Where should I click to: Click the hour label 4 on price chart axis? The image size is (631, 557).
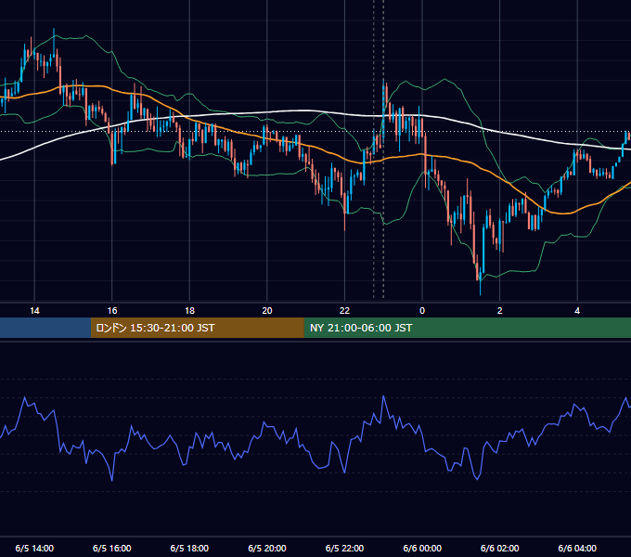(577, 311)
